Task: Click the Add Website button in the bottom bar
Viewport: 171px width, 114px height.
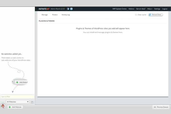Action: (x=15, y=107)
